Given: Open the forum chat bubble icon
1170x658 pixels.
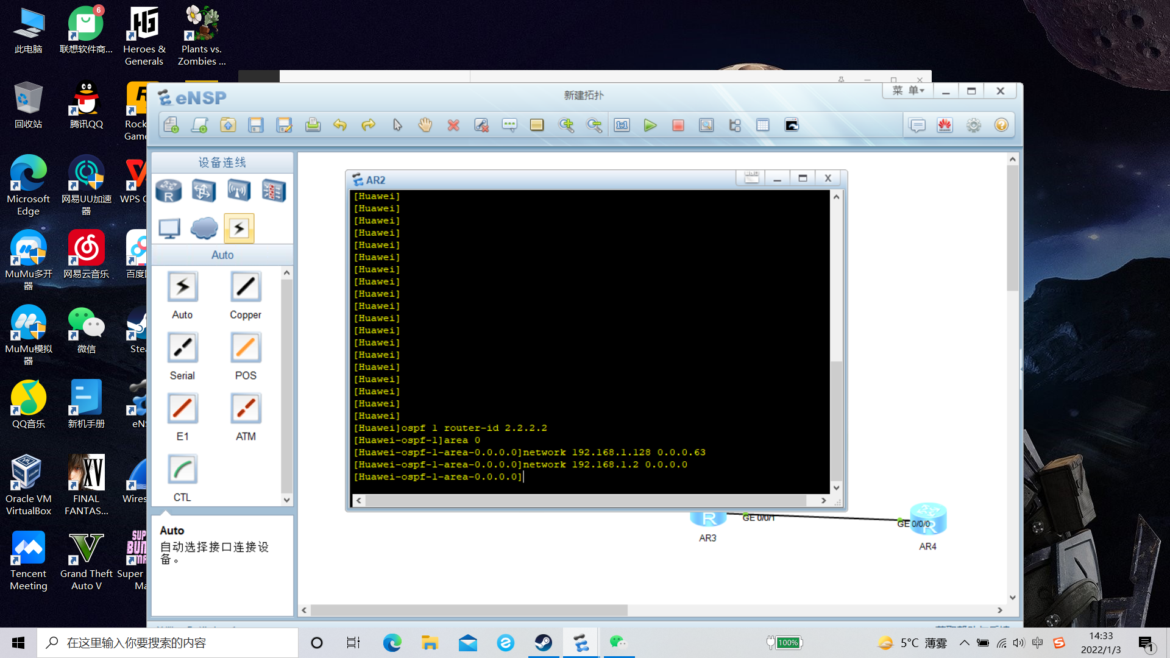Looking at the screenshot, I should (x=917, y=126).
